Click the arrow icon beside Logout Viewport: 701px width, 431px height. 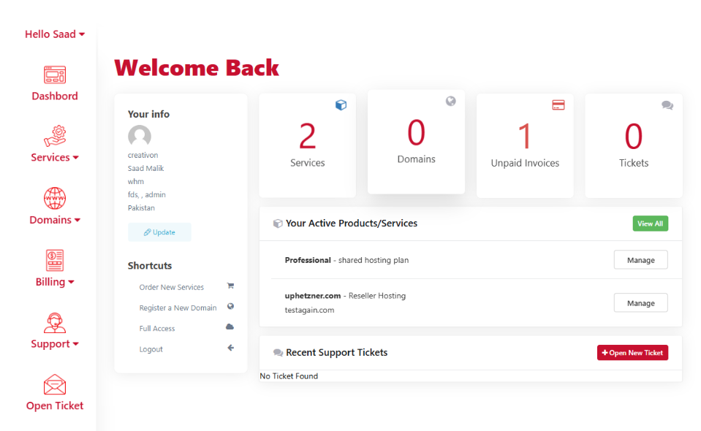coord(230,348)
